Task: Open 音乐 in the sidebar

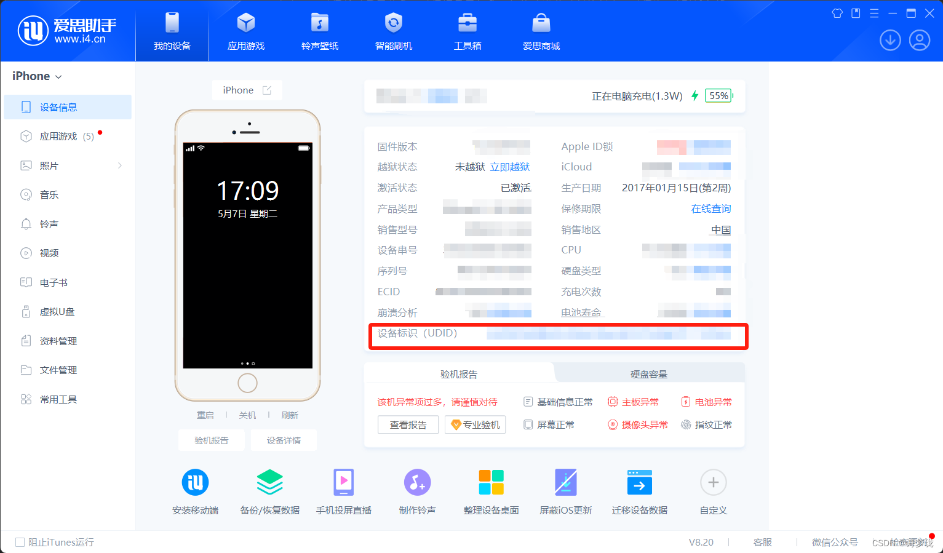Action: pos(68,195)
